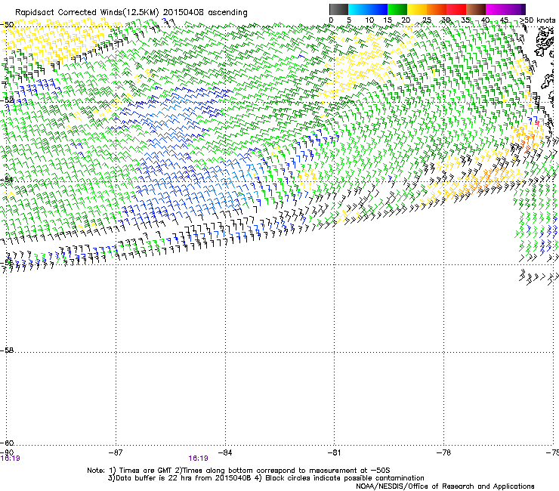
Task: Click the note 'Times are GMT'
Action: click(x=146, y=471)
